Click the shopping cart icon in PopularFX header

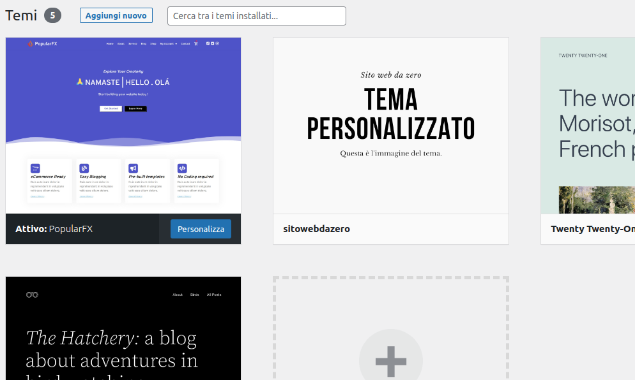[x=196, y=44]
